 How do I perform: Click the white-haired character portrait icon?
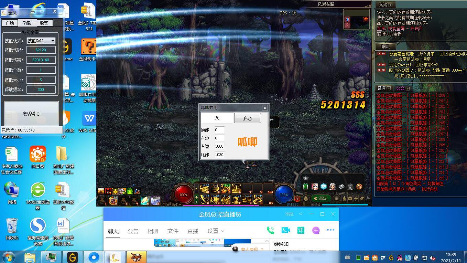[333, 187]
